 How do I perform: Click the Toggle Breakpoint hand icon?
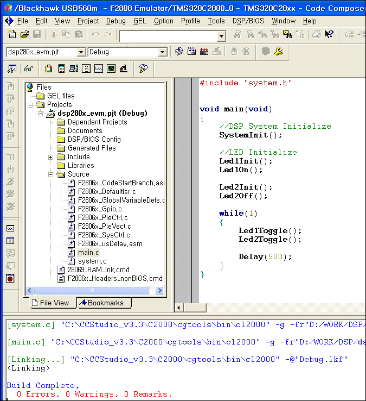233,52
